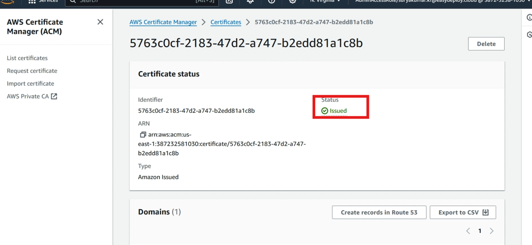Click the info panel icon on right edge
The height and width of the screenshot is (245, 532).
tap(529, 18)
